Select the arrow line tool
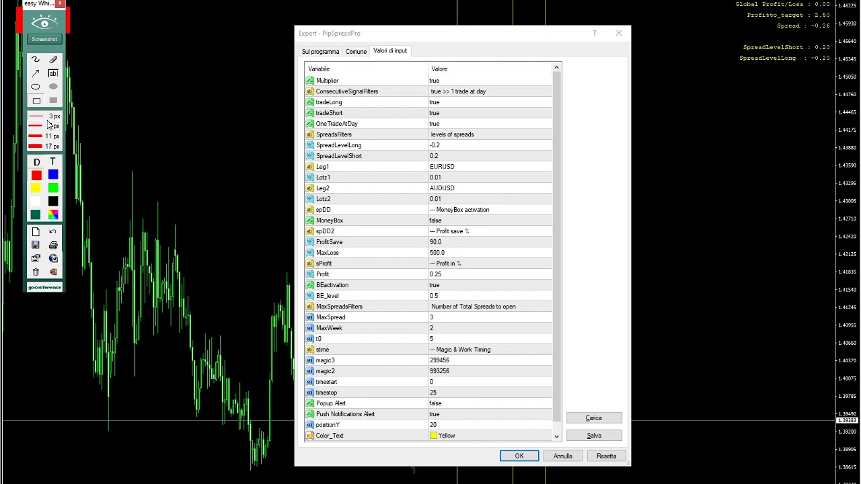 point(36,73)
